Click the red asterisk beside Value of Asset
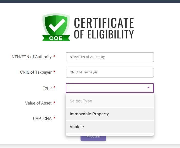Viewport: 180px width, 148px height. point(55,103)
